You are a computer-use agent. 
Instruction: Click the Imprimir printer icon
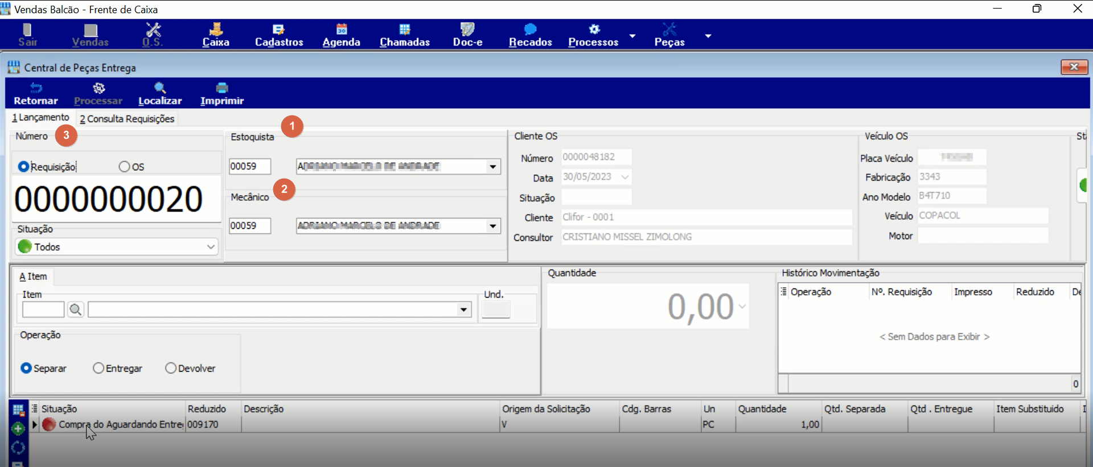tap(222, 88)
